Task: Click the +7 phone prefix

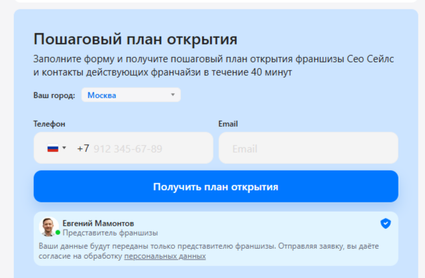Action: tap(83, 149)
